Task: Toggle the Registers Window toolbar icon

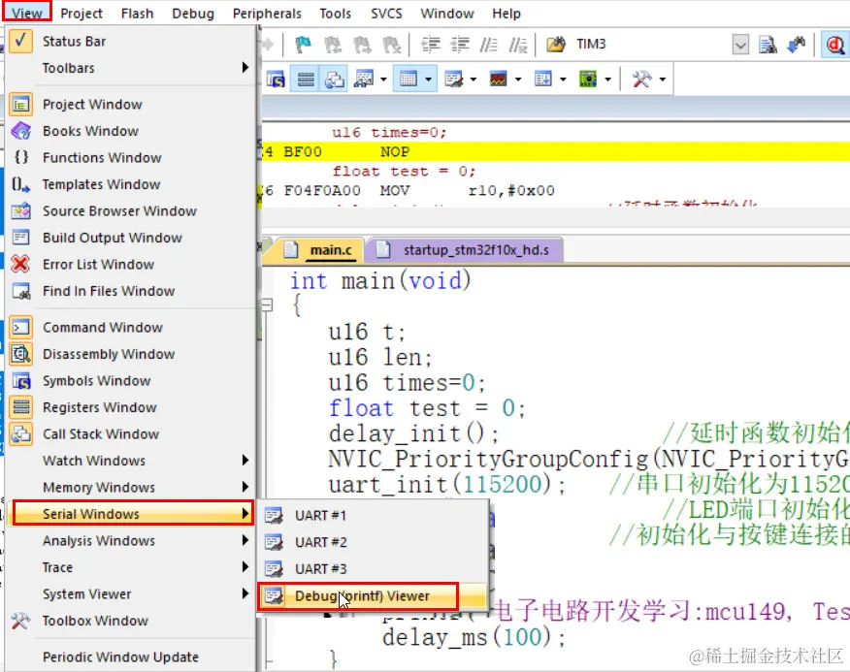Action: pos(306,80)
